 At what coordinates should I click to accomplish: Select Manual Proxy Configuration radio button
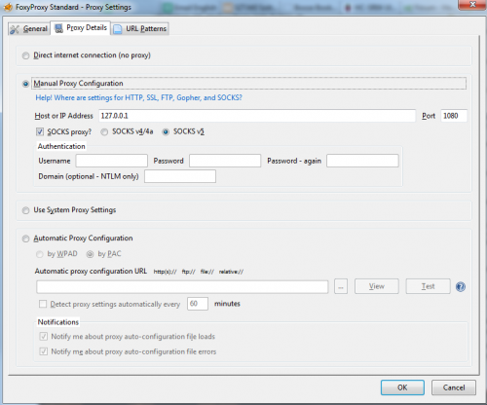[25, 84]
